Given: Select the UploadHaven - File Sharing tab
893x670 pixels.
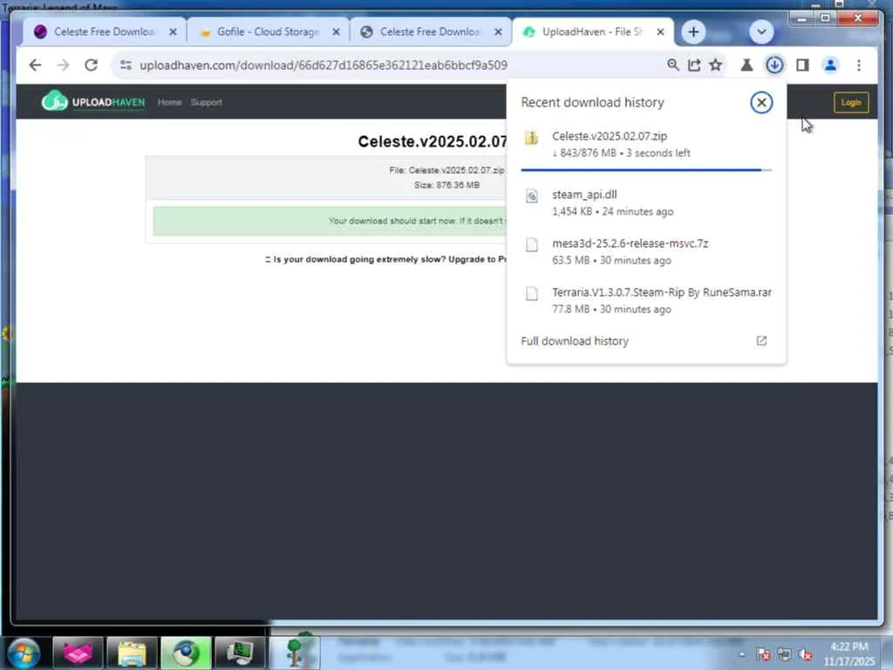Looking at the screenshot, I should point(592,32).
